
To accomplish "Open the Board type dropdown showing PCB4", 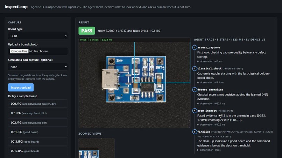I will (38, 36).
